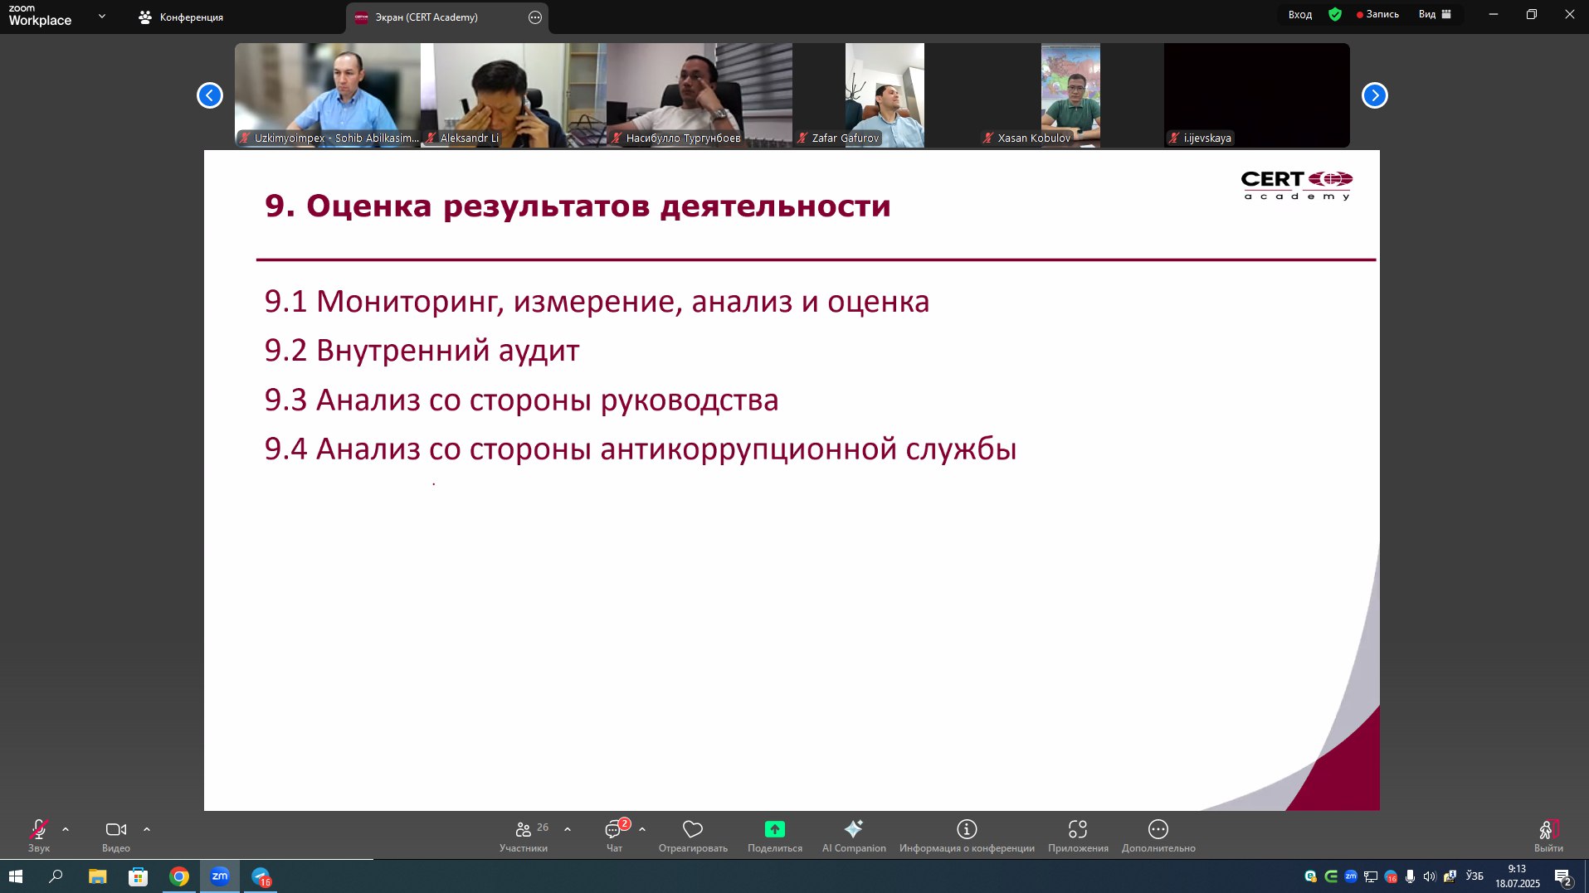Expand the audio options arrow next to Звук
Viewport: 1589px width, 893px height.
[x=66, y=829]
